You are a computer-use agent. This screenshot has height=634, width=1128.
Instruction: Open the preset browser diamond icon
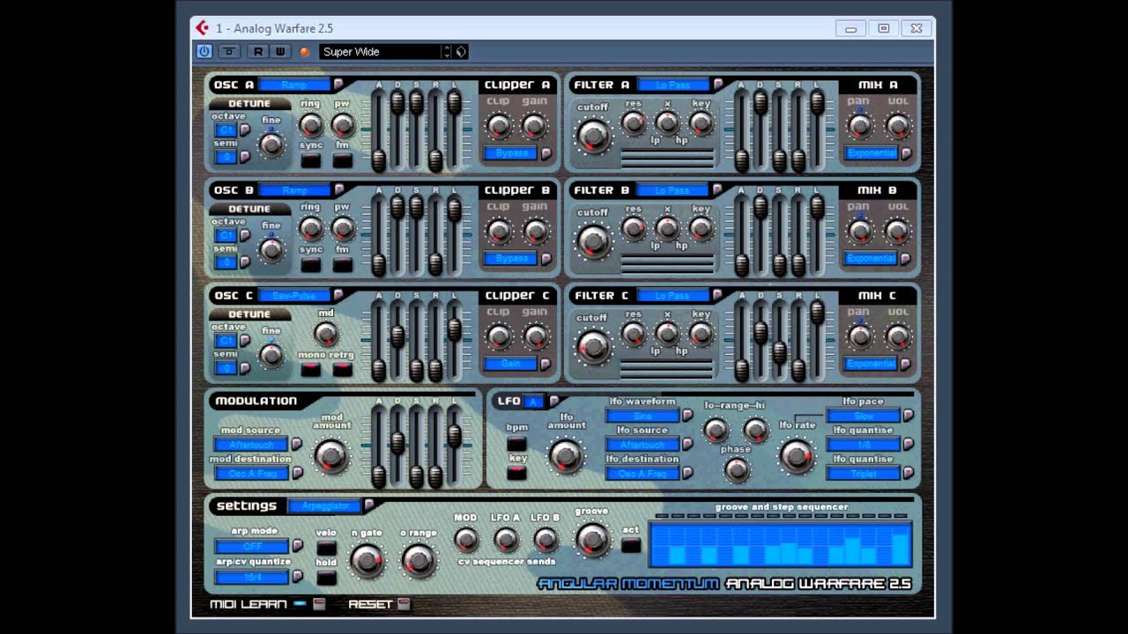click(x=461, y=51)
